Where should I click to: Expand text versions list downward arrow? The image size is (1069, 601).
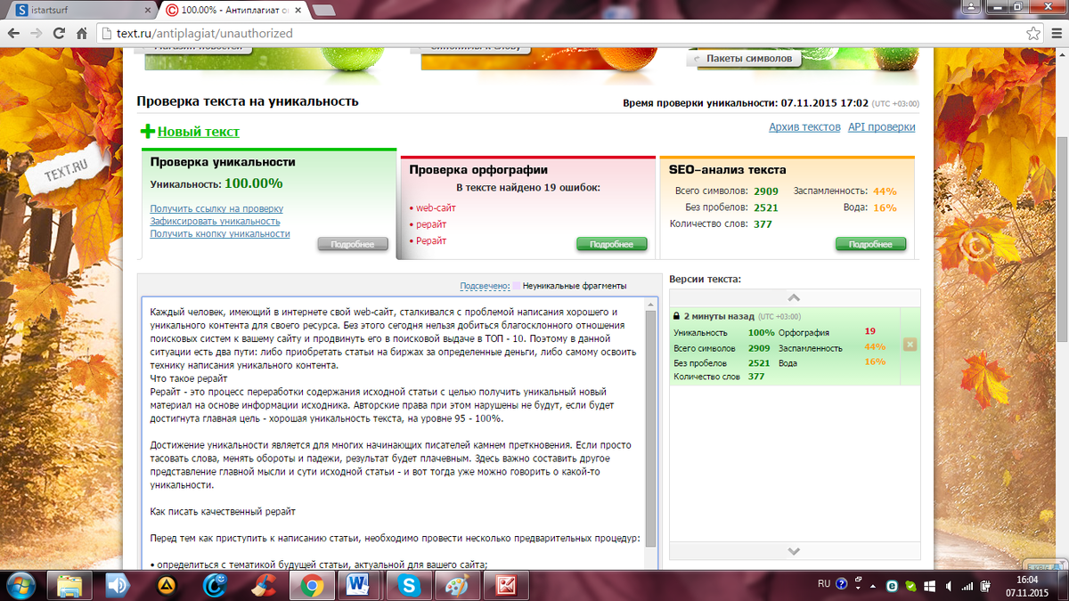(x=795, y=551)
